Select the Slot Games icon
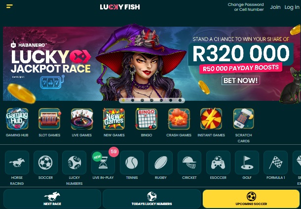The image size is (301, 209). pos(49,119)
